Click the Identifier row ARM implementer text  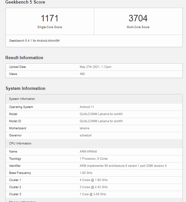123,166
